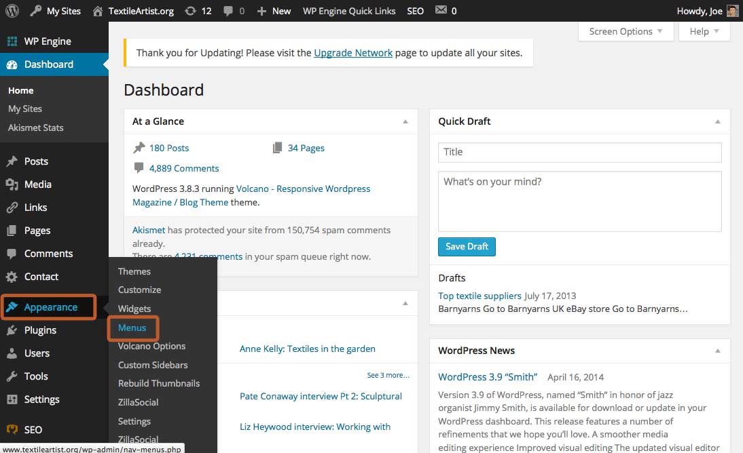Image resolution: width=743 pixels, height=453 pixels.
Task: Collapse the WordPress News panel
Action: pyautogui.click(x=717, y=351)
